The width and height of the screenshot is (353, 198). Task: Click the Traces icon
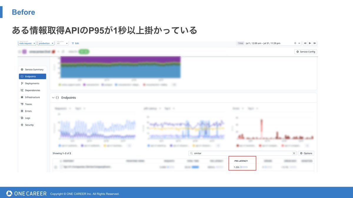point(22,104)
